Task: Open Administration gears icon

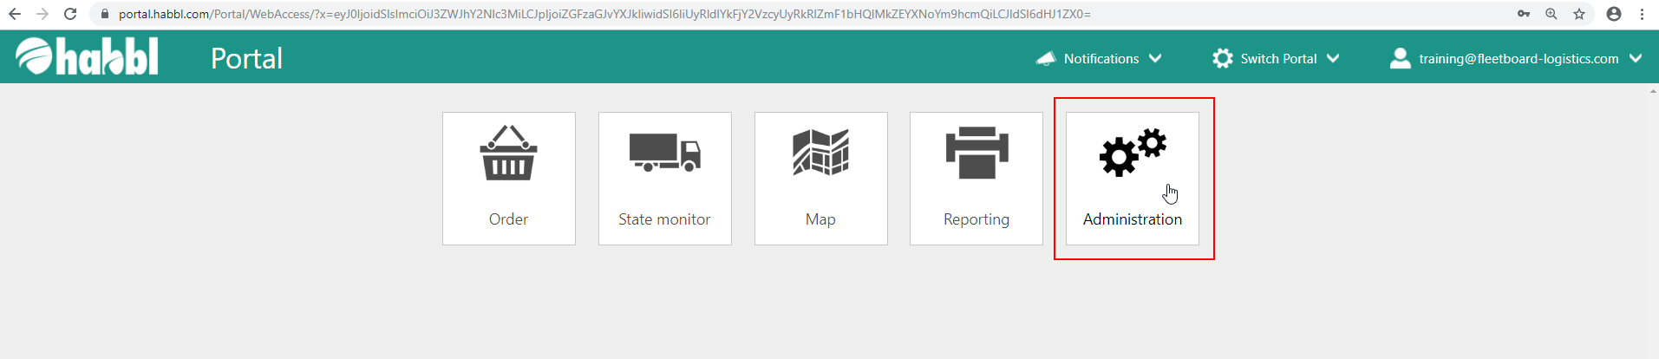Action: click(1132, 153)
